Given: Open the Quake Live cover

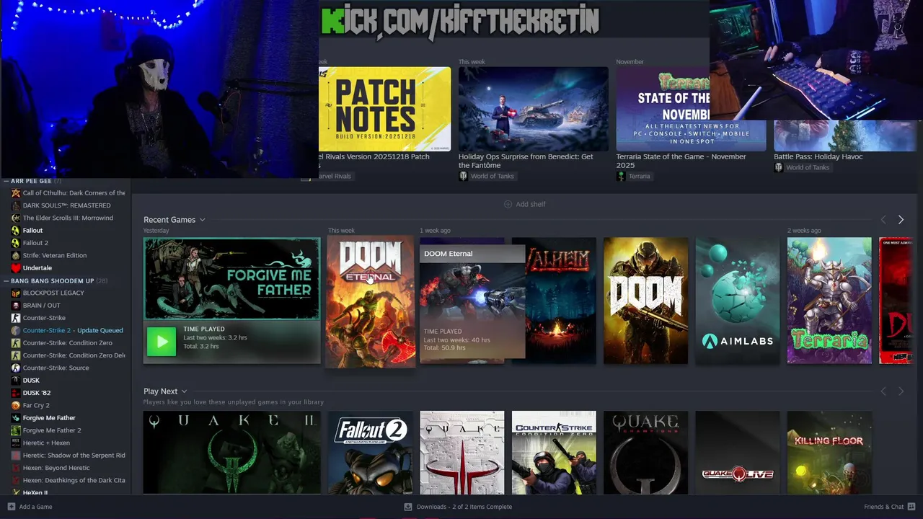Looking at the screenshot, I should click(738, 453).
